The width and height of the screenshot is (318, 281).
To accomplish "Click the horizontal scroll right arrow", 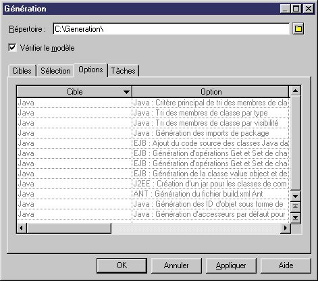I will click(x=286, y=228).
